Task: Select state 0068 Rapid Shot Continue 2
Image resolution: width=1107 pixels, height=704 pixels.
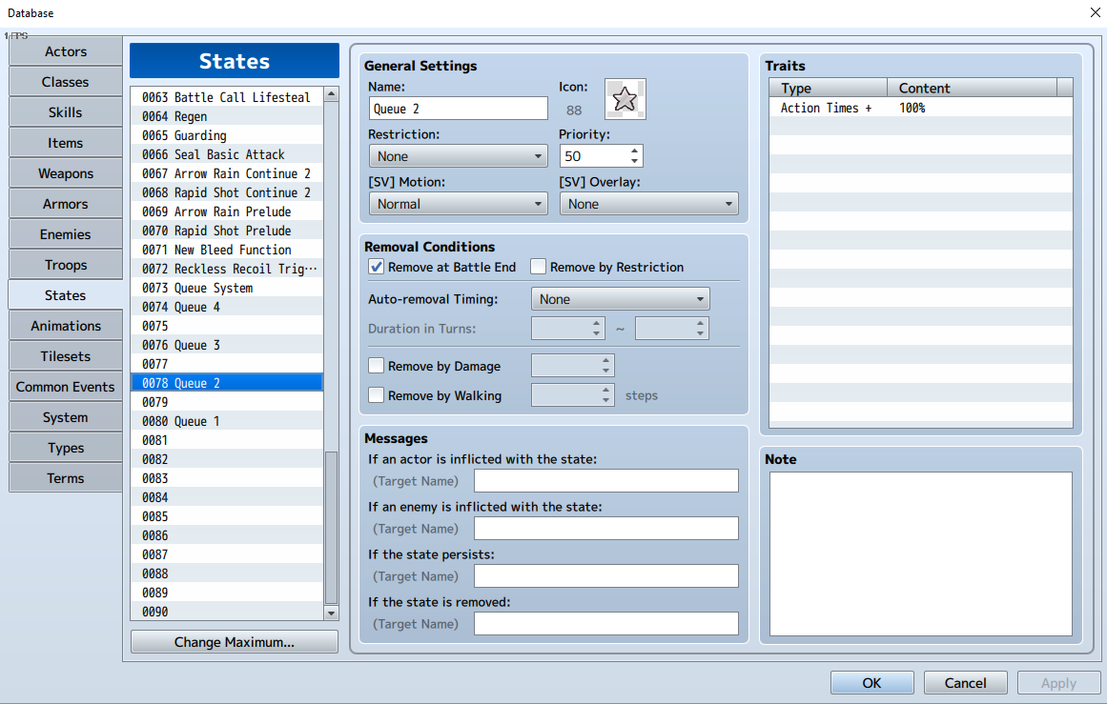Action: (227, 192)
